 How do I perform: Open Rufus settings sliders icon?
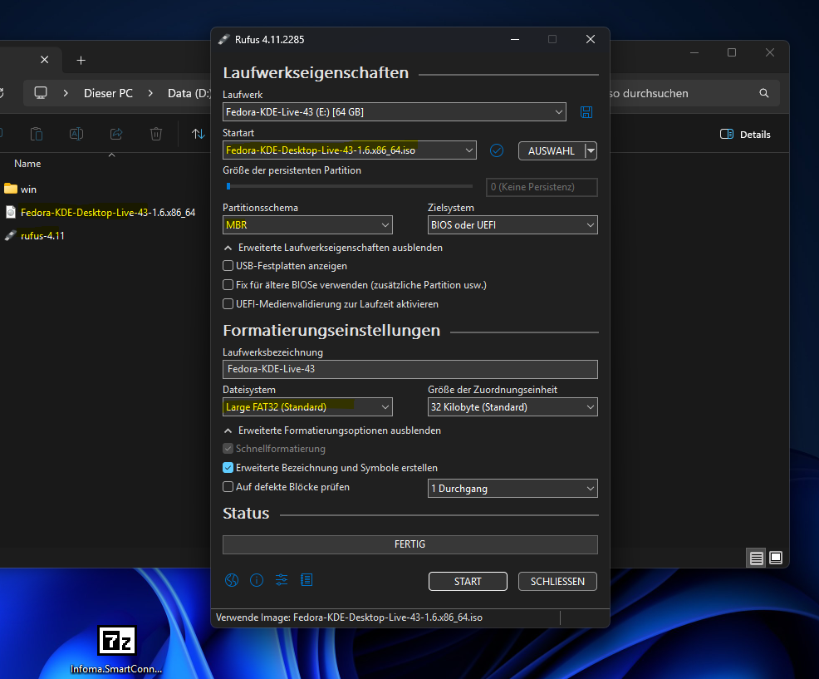coord(282,580)
